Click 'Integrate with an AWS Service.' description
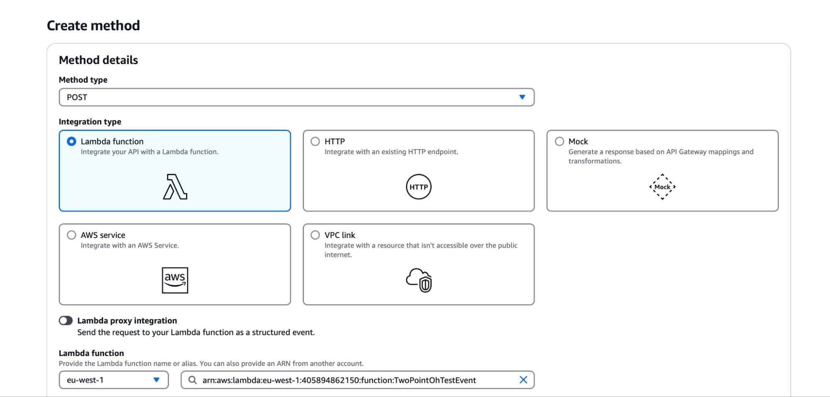The width and height of the screenshot is (830, 397). pyautogui.click(x=130, y=245)
